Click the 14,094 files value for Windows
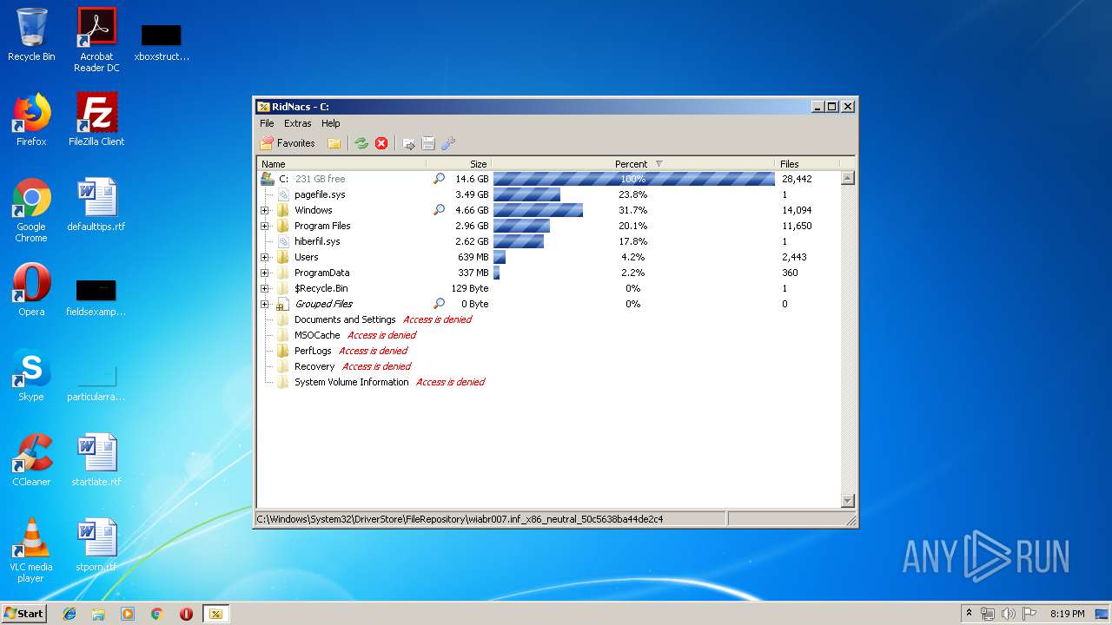 [797, 210]
